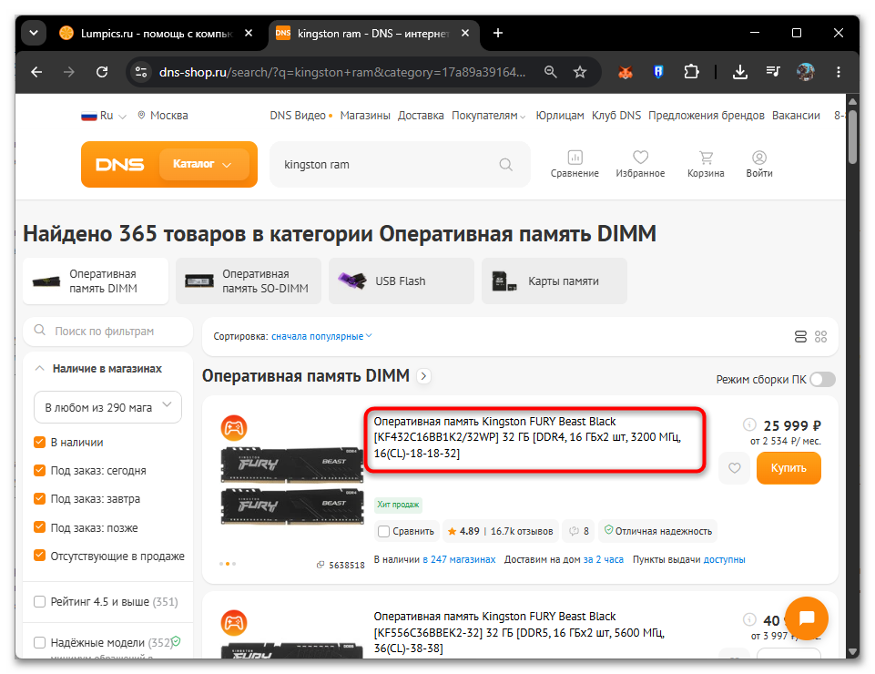Open price info icon next to 25 999 ₽

point(749,425)
